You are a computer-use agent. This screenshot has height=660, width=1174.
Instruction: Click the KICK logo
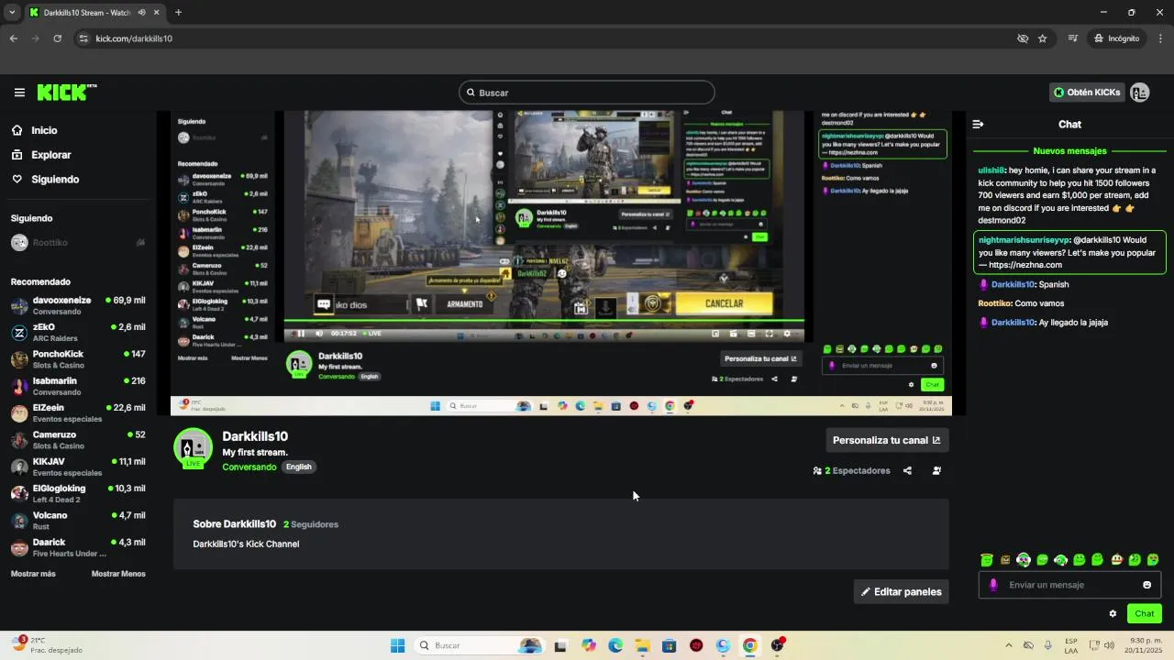[x=66, y=93]
